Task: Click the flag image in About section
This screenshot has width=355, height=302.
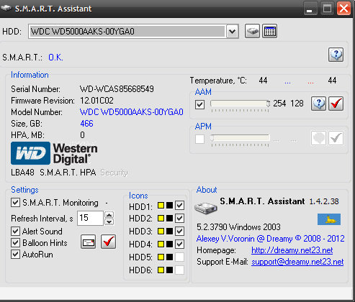Action: (x=329, y=219)
